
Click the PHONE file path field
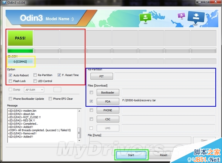tap(168, 110)
